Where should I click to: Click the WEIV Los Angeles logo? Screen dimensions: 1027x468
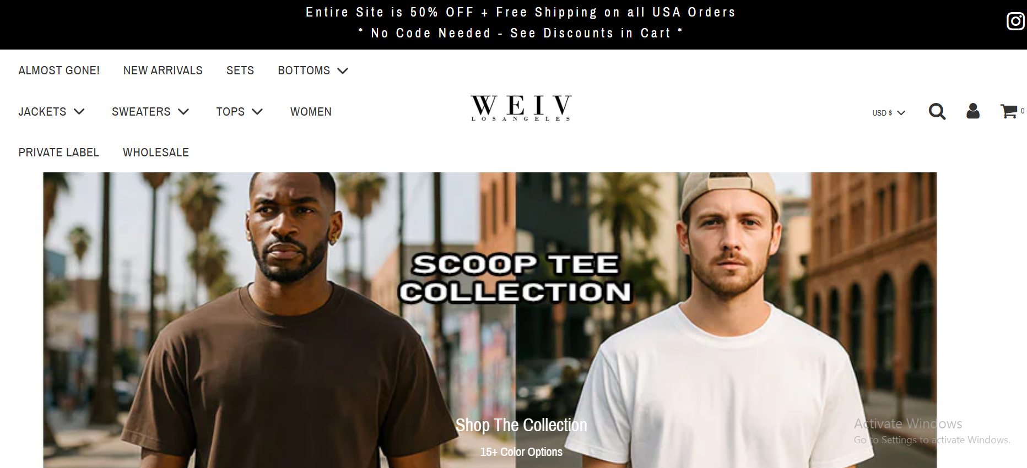(521, 108)
